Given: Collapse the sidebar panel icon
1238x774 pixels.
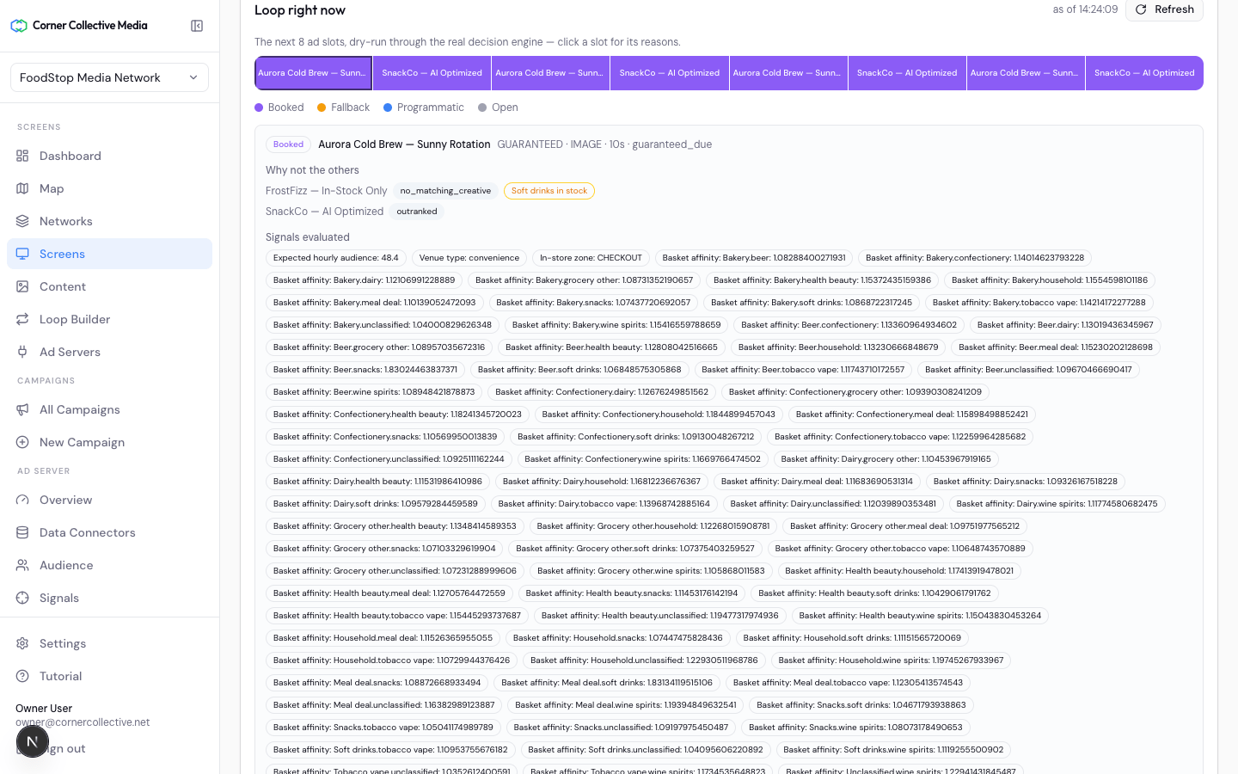Looking at the screenshot, I should click(197, 26).
